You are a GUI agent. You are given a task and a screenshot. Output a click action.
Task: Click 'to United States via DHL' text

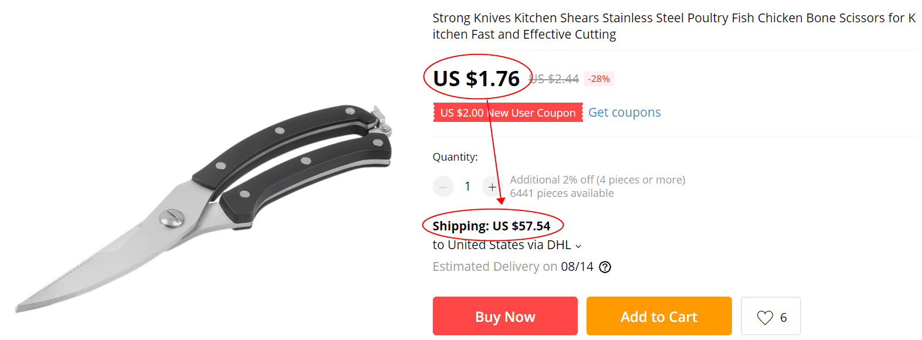501,245
